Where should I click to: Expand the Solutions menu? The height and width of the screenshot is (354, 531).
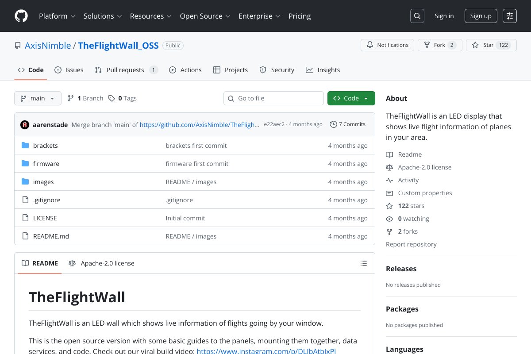(103, 16)
